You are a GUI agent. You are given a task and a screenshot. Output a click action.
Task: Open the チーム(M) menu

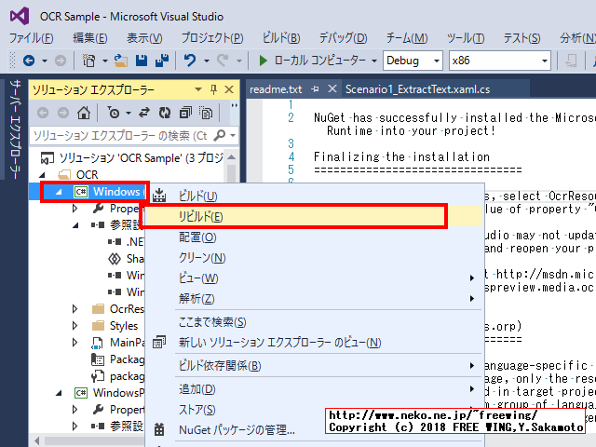(407, 37)
